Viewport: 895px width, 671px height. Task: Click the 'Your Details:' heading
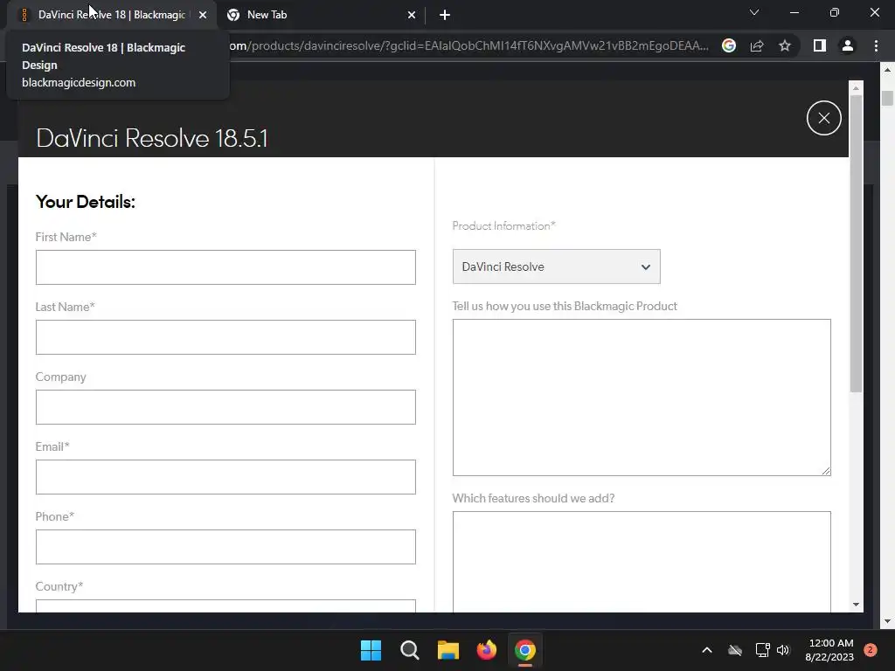[x=85, y=202]
